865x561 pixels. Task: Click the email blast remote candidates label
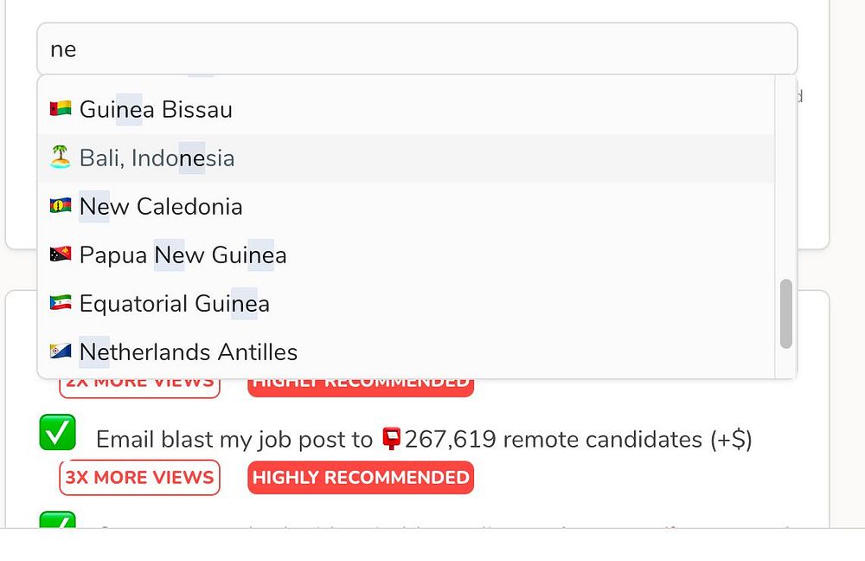424,440
